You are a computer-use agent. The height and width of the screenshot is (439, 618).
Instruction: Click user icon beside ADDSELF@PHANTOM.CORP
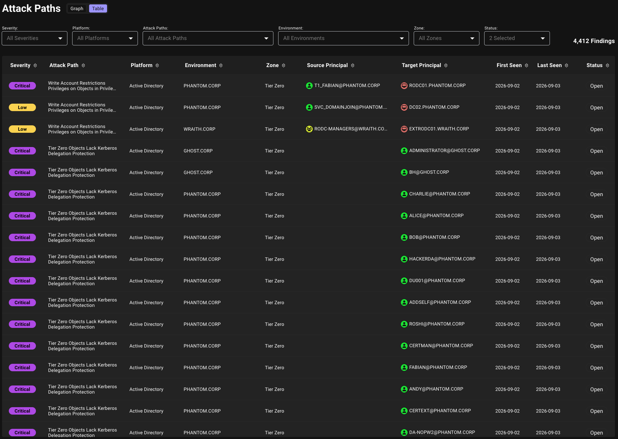404,302
